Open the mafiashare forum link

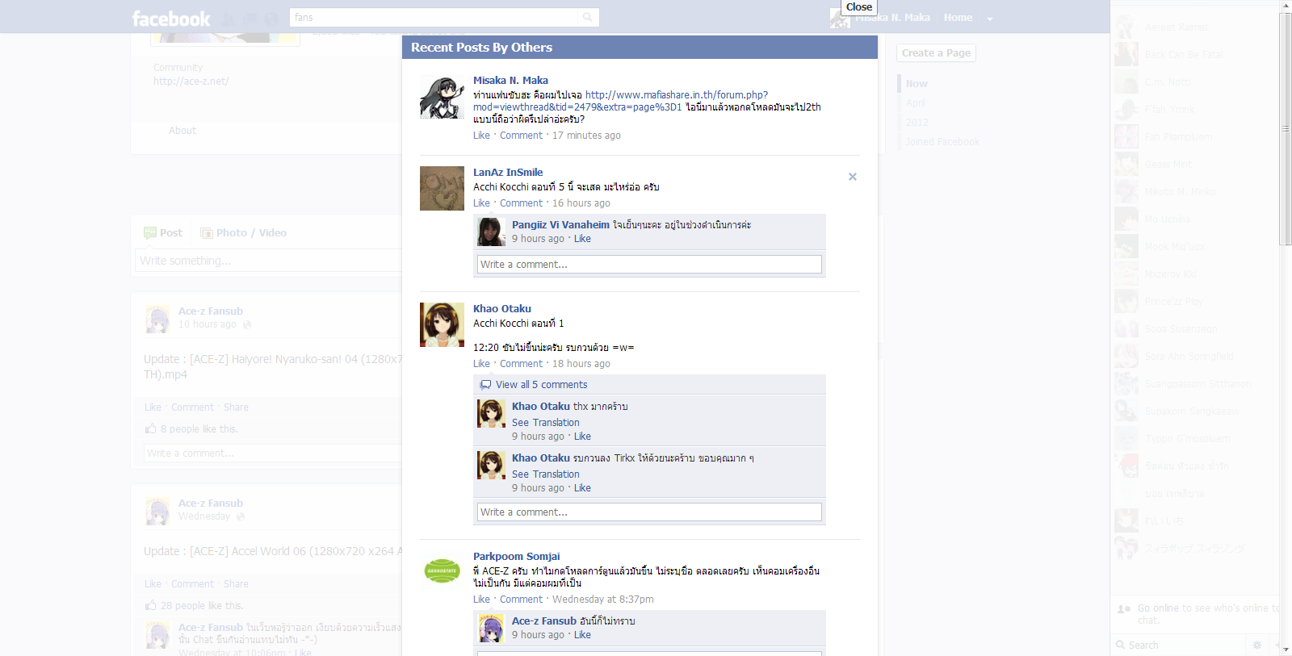coord(620,101)
